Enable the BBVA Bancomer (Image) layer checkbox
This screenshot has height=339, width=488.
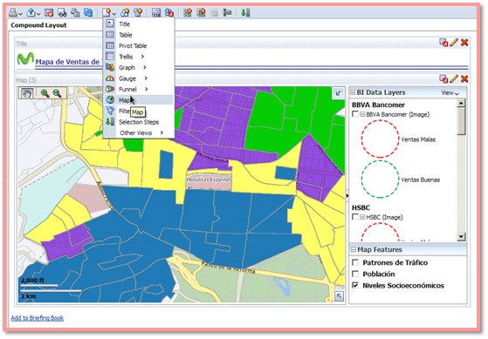[x=354, y=114]
